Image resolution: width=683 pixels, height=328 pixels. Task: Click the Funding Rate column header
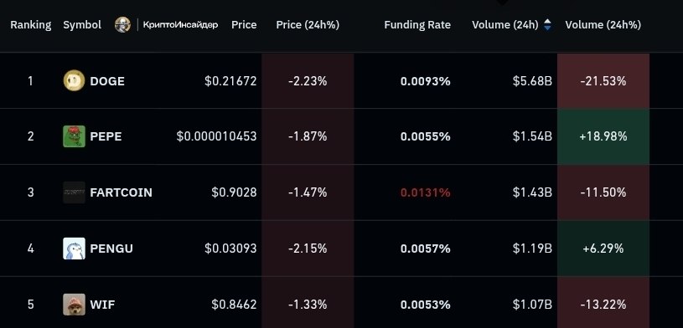point(417,25)
